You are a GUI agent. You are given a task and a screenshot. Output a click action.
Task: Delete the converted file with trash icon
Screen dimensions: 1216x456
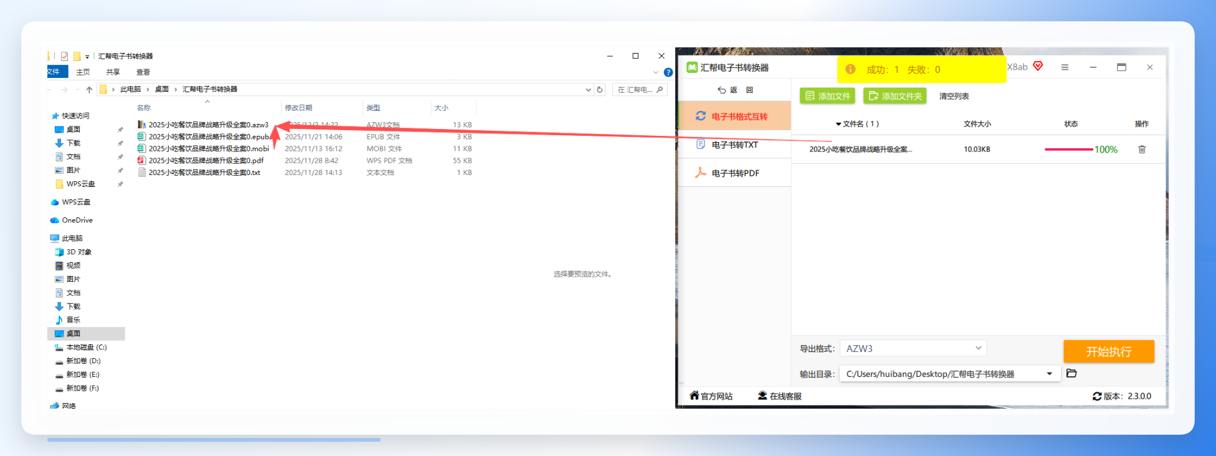click(x=1142, y=150)
